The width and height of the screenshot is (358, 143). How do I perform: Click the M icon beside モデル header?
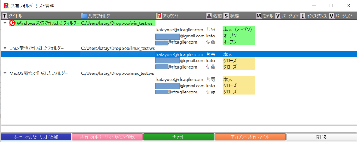[x=259, y=16]
